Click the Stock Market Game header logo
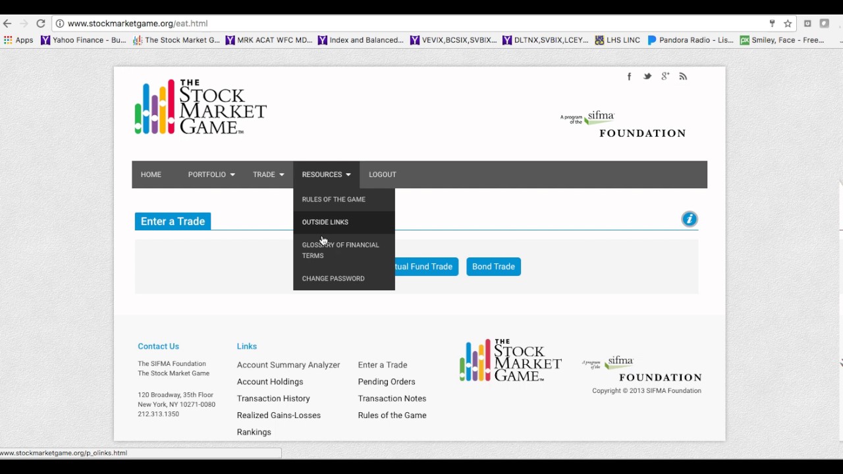This screenshot has width=843, height=474. tap(200, 107)
